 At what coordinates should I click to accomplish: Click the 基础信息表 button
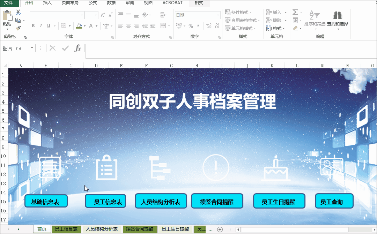coord(46,202)
